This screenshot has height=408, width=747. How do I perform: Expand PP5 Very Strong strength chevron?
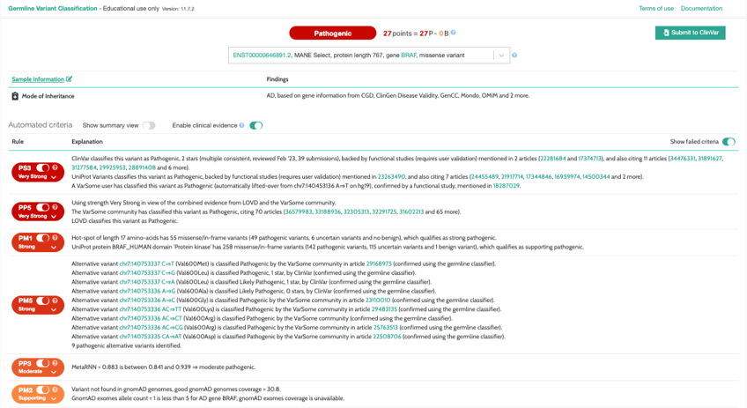coord(54,217)
